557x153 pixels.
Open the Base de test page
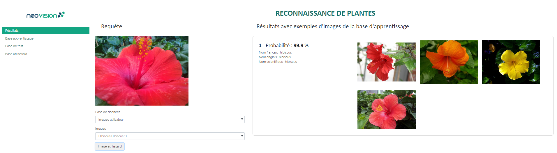pos(14,46)
